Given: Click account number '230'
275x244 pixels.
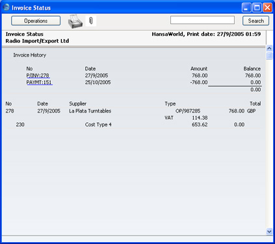Looking at the screenshot, I should tap(20, 124).
